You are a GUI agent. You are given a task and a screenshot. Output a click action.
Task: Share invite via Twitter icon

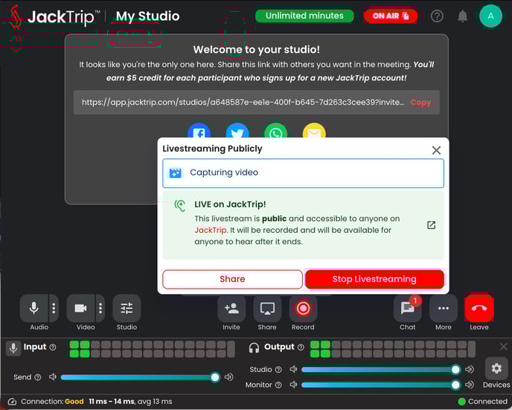click(x=237, y=132)
